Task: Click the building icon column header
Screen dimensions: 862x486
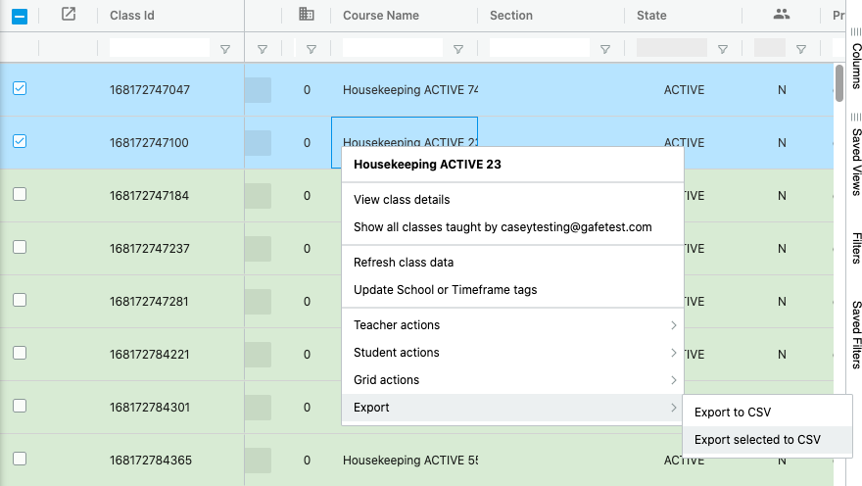Action: [307, 15]
